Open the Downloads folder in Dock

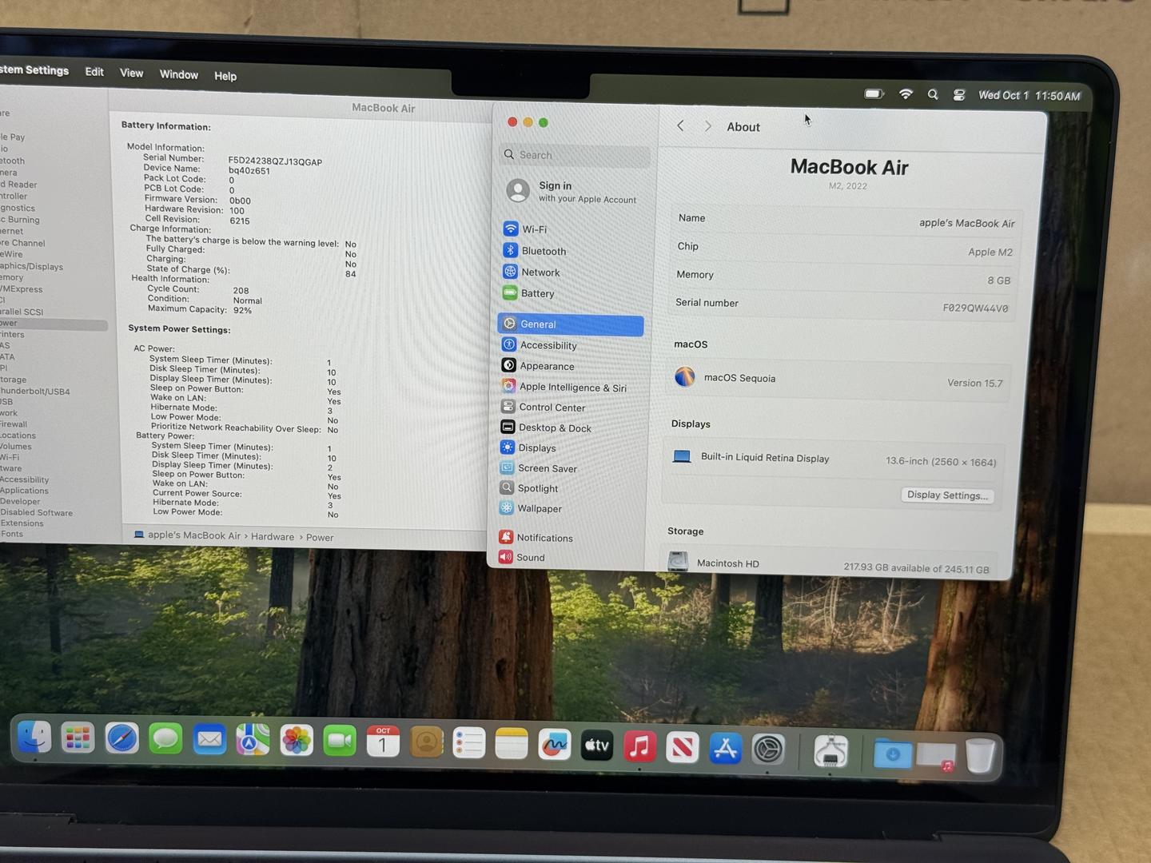click(x=892, y=754)
